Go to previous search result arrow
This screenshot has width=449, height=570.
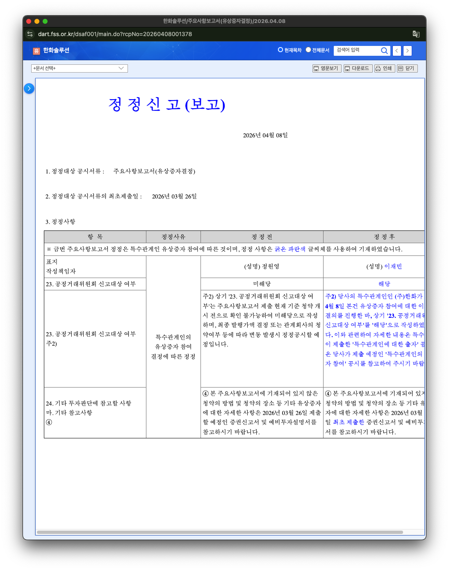pyautogui.click(x=397, y=50)
